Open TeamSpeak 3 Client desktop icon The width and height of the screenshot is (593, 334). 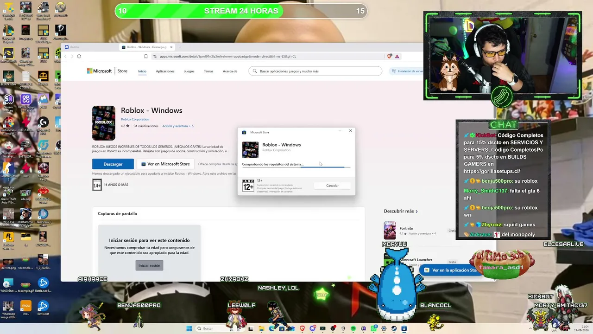click(x=43, y=217)
